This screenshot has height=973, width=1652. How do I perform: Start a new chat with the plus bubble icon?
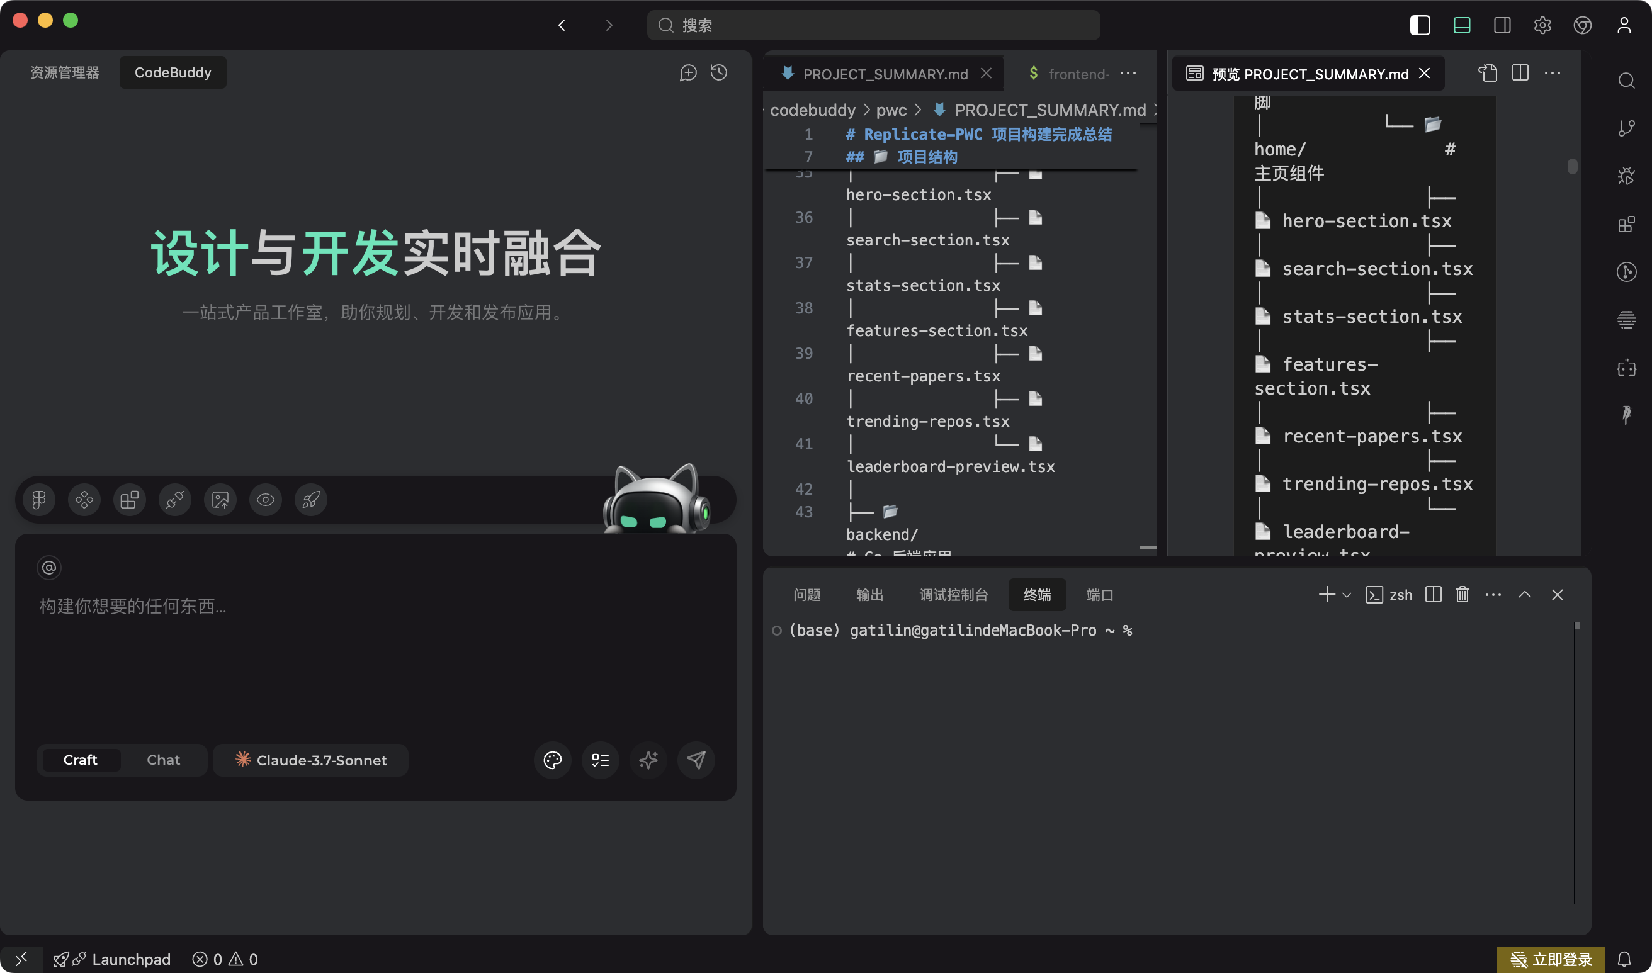pyautogui.click(x=687, y=72)
